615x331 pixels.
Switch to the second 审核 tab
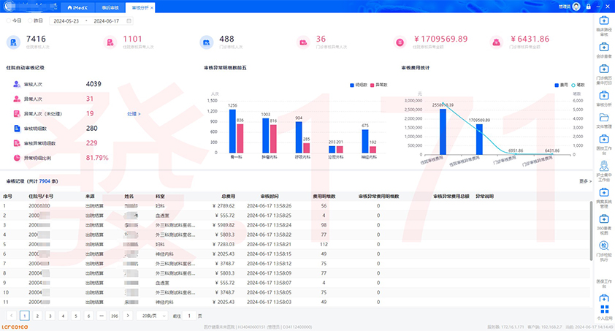pos(110,7)
